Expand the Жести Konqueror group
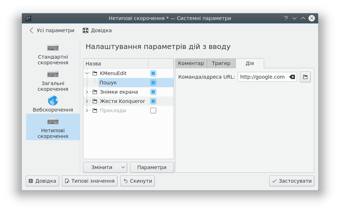 click(x=87, y=101)
